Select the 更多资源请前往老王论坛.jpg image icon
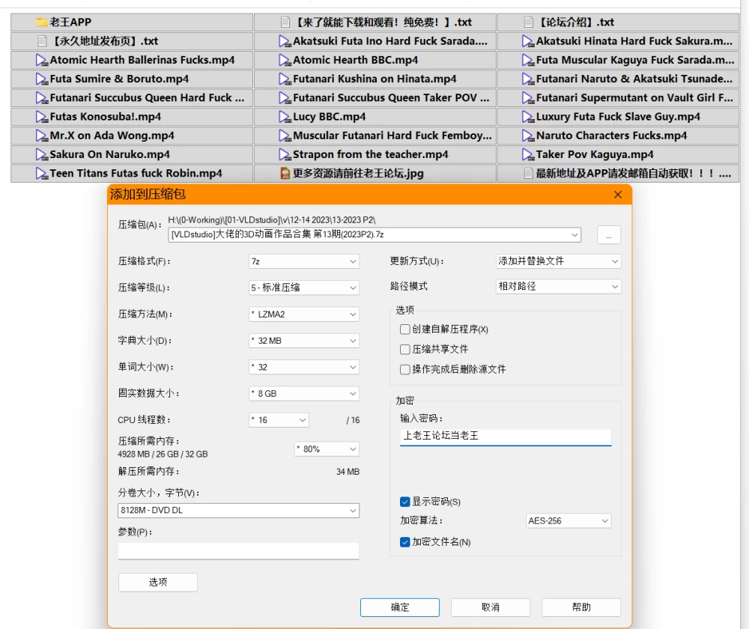Screen dimensions: 749x629 tap(285, 174)
